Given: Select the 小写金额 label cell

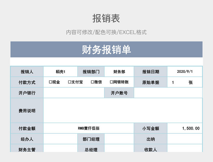Looking at the screenshot, I should pyautogui.click(x=151, y=128).
